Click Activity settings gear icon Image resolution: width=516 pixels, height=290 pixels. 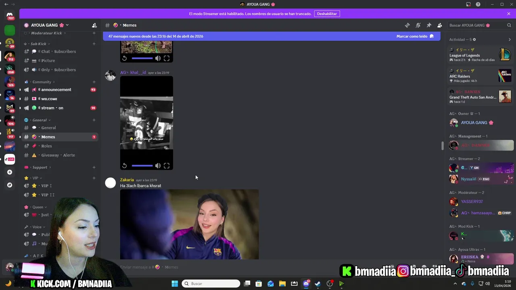click(x=474, y=39)
